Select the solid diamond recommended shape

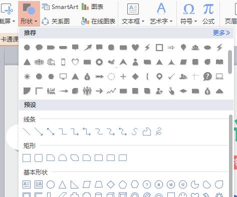135,76
